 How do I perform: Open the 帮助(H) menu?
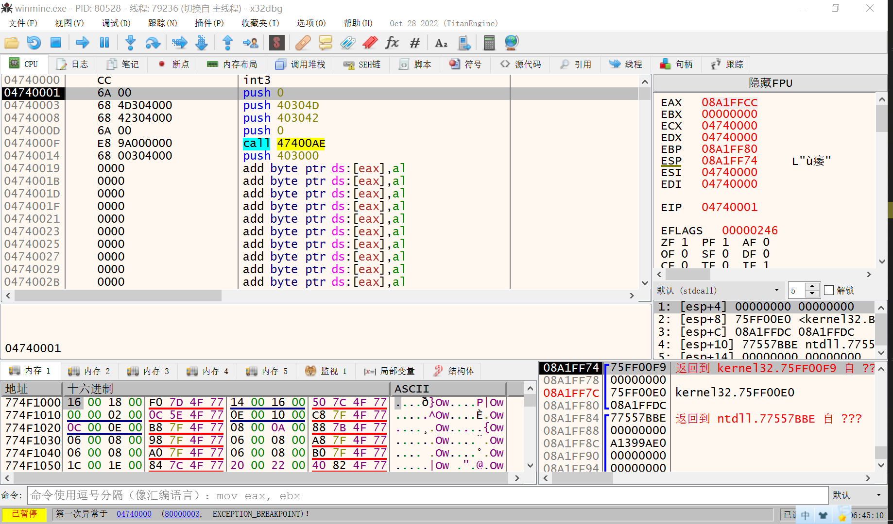(358, 23)
